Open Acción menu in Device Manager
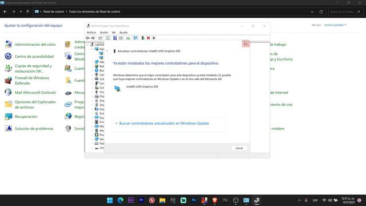The height and width of the screenshot is (206, 366). [104, 33]
